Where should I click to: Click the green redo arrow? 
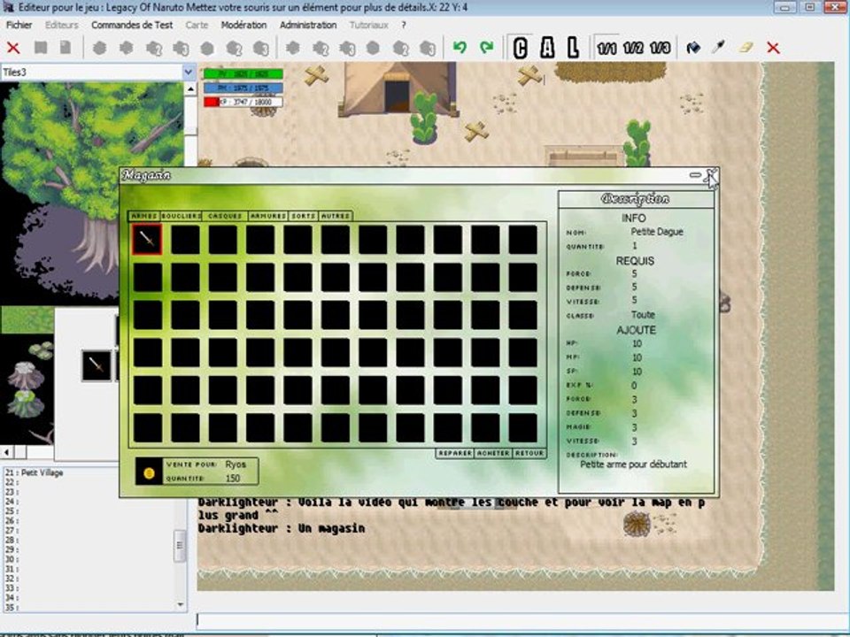(x=487, y=48)
